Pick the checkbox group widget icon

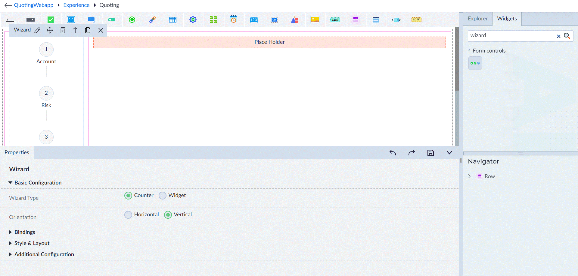tap(213, 20)
